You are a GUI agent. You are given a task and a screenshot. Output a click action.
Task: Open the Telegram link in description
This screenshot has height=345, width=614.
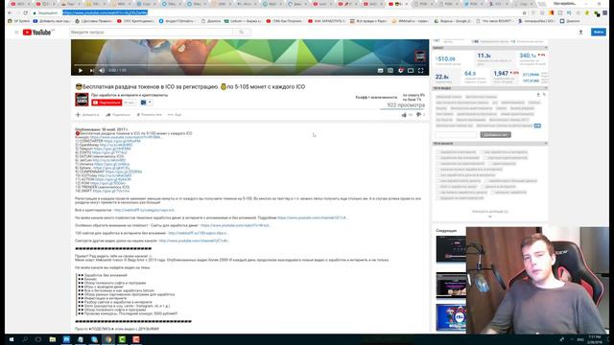pyautogui.click(x=112, y=149)
